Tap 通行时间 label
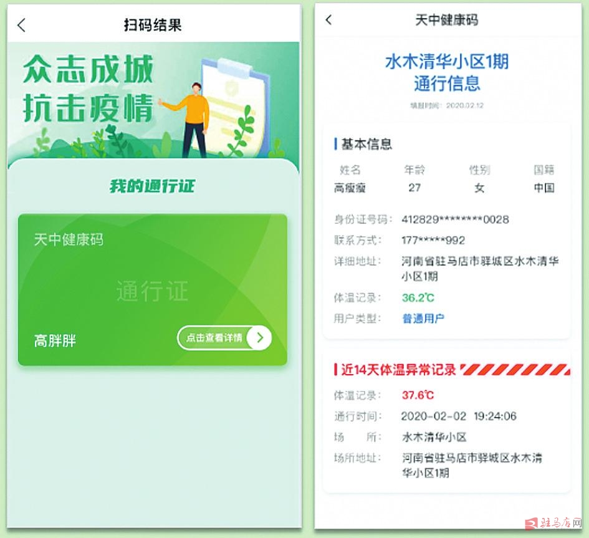The width and height of the screenshot is (589, 538). click(358, 416)
